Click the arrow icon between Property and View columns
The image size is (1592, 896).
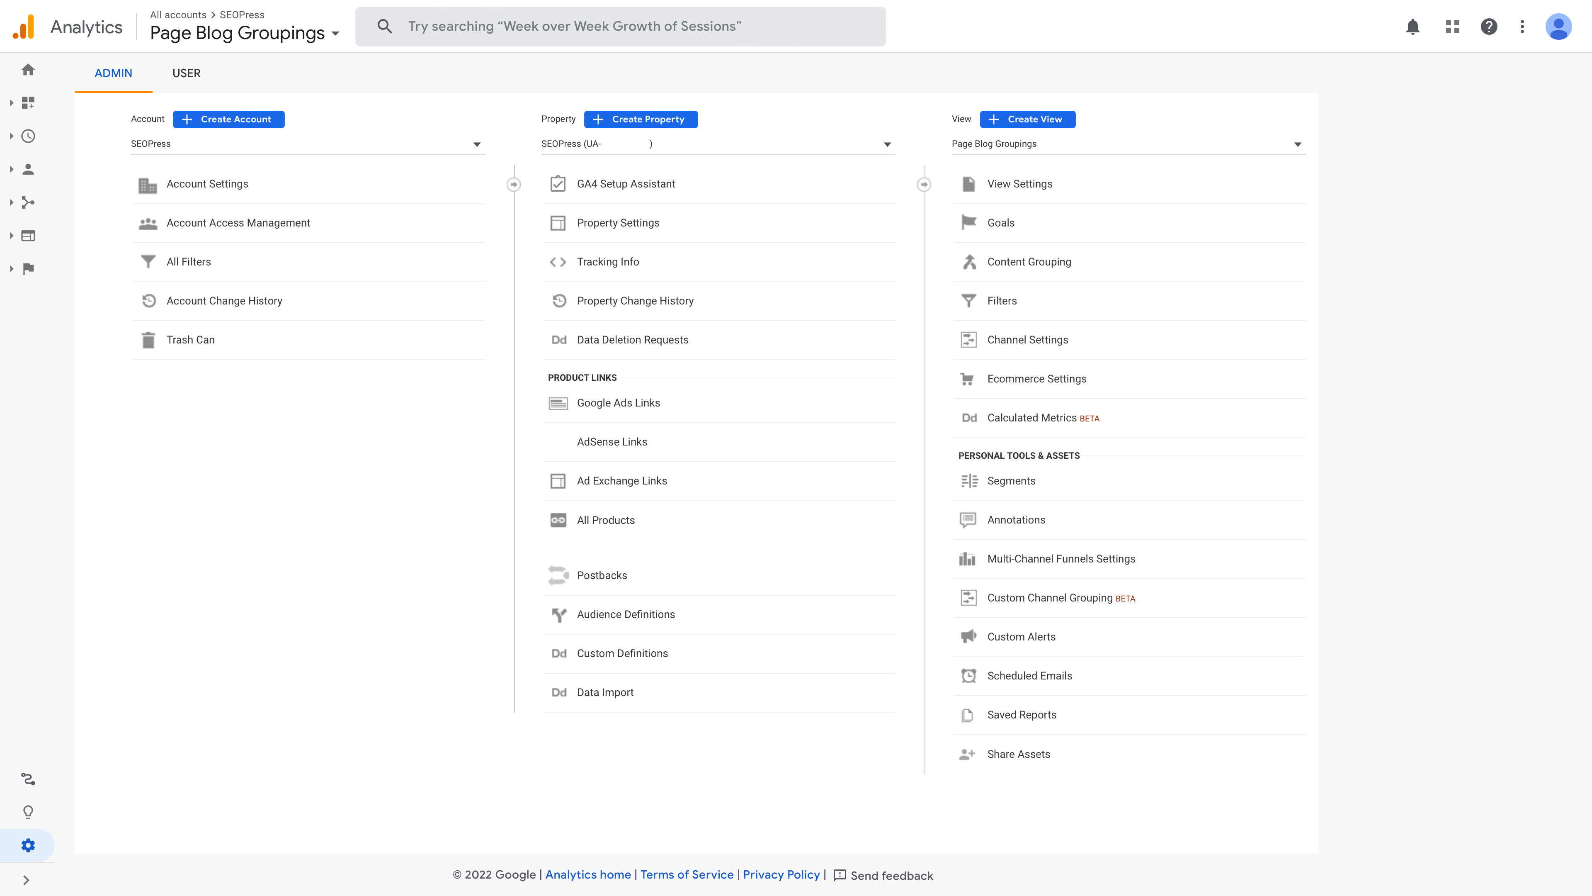[x=924, y=184]
